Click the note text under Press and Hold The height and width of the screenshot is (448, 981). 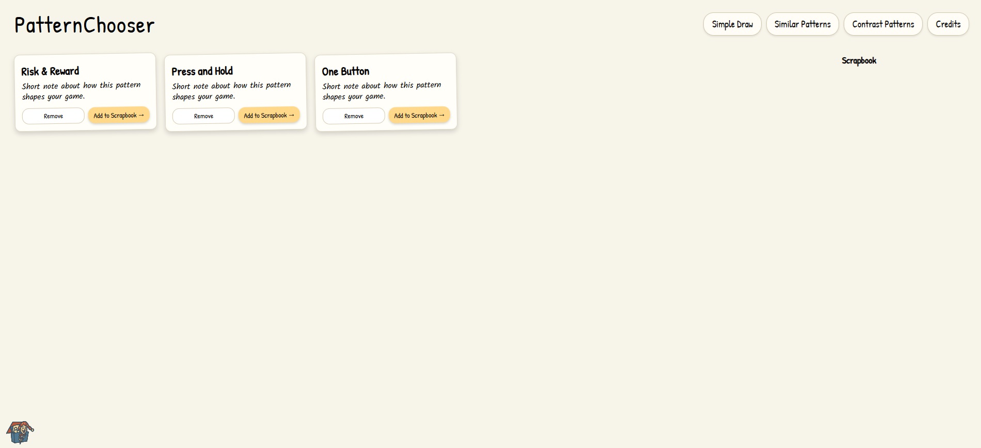point(231,91)
